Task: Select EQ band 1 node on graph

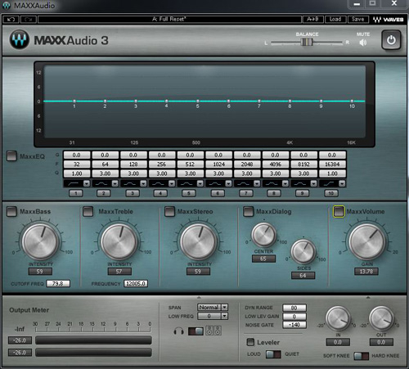Action: pyautogui.click(x=74, y=101)
